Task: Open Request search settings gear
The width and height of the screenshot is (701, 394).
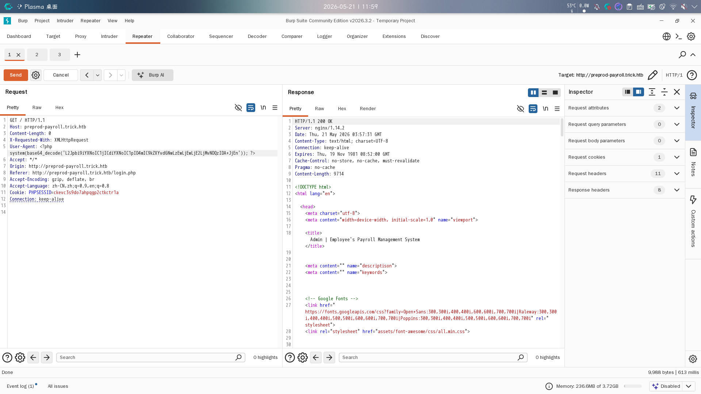Action: click(x=20, y=358)
